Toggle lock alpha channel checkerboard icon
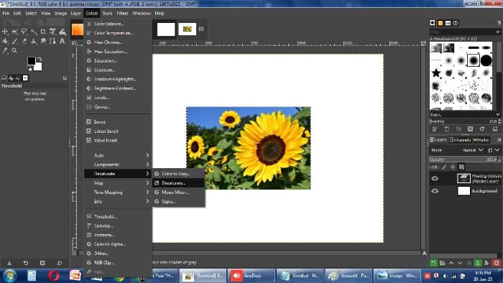Screen dimensions: 503x283 [x=461, y=167]
